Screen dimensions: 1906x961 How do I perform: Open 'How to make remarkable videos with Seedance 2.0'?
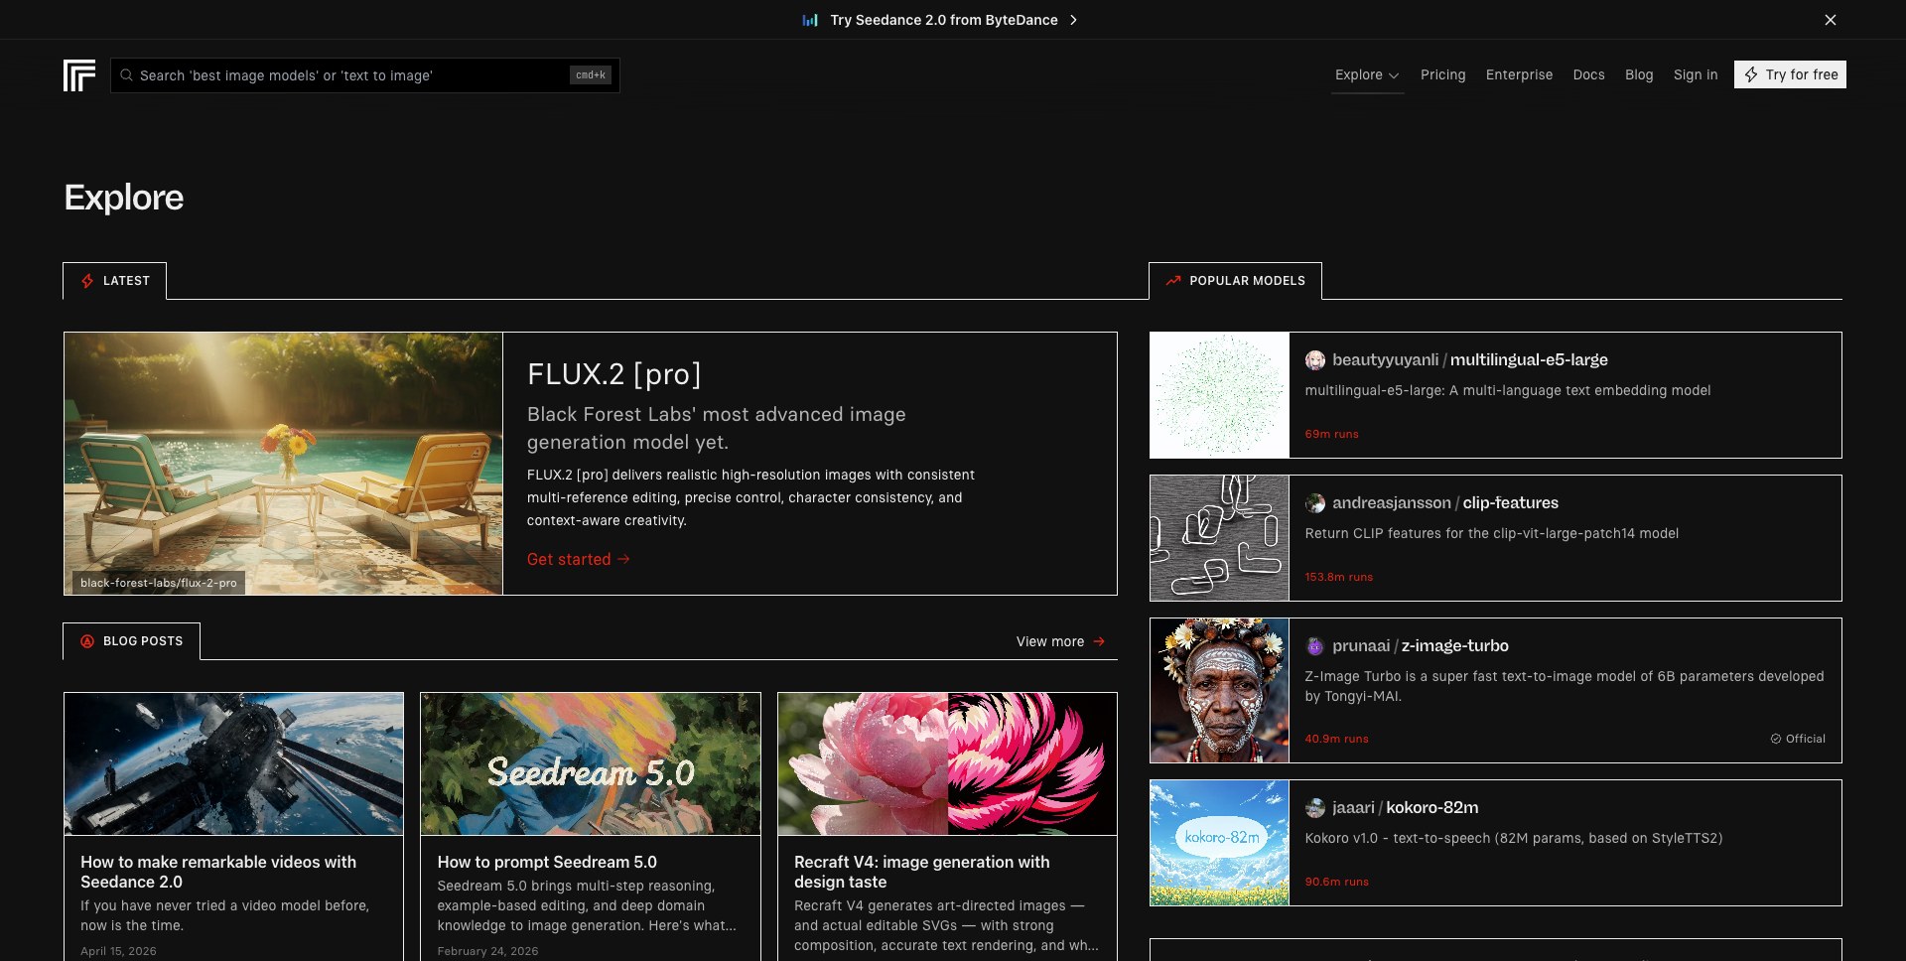pyautogui.click(x=218, y=872)
